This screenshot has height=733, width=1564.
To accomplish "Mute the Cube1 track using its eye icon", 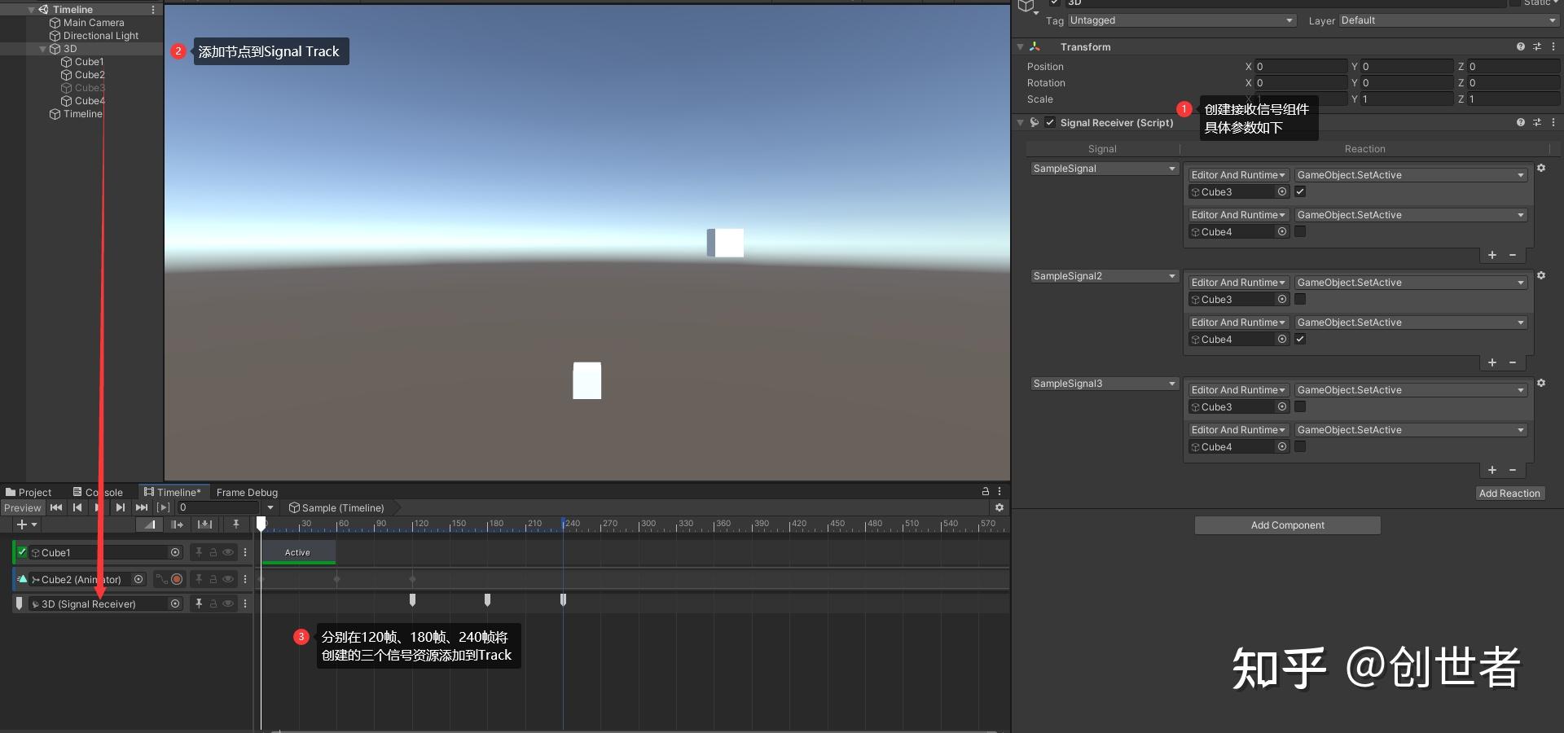I will (x=228, y=552).
